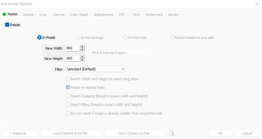Viewport: 262px width, 139px height.
Task: Click Load Options from File
Action: coord(71,133)
